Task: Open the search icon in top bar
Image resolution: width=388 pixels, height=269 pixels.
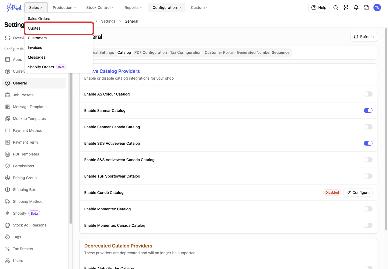Action: coord(336,8)
